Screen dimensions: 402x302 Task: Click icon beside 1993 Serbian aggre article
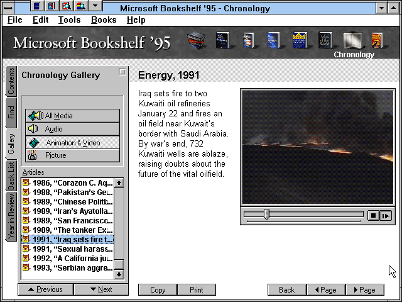tap(26, 267)
